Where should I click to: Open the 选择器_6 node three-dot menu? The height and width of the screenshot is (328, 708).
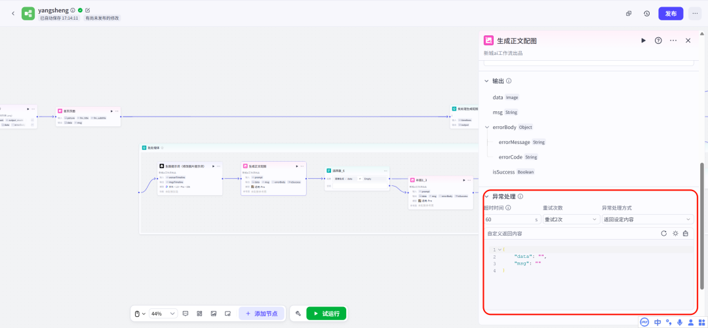point(385,170)
